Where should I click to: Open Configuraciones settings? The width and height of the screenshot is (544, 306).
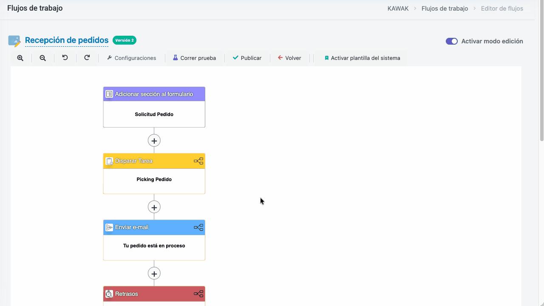point(131,58)
